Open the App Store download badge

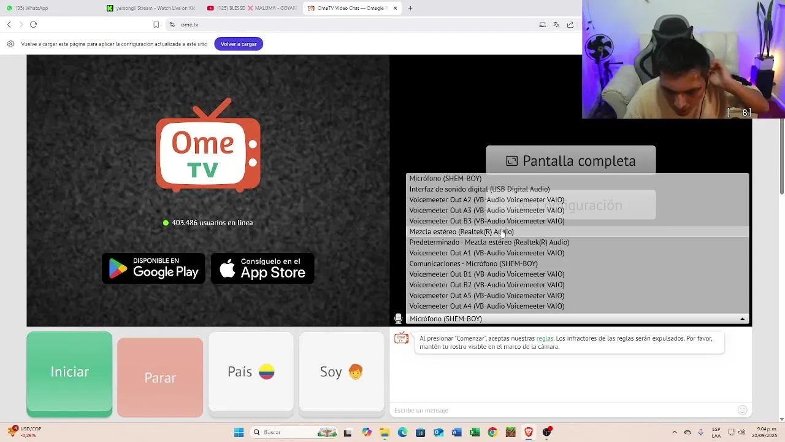pyautogui.click(x=262, y=268)
